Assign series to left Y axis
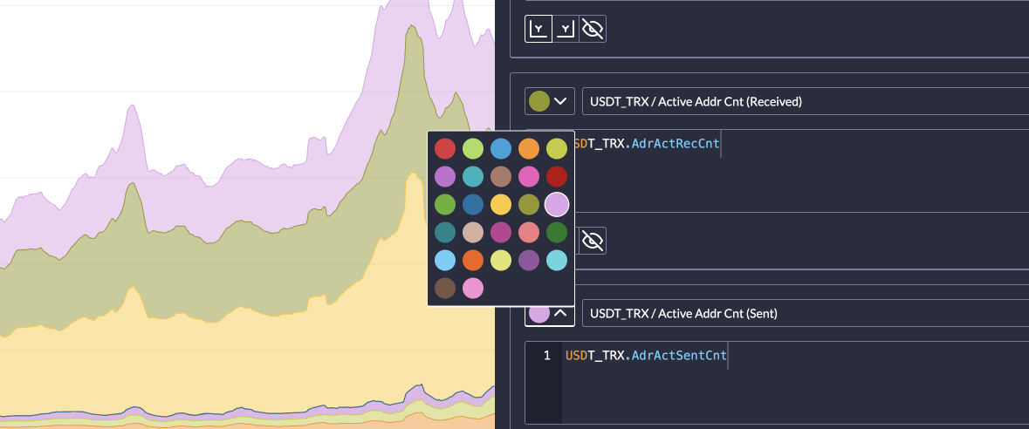 pyautogui.click(x=539, y=29)
